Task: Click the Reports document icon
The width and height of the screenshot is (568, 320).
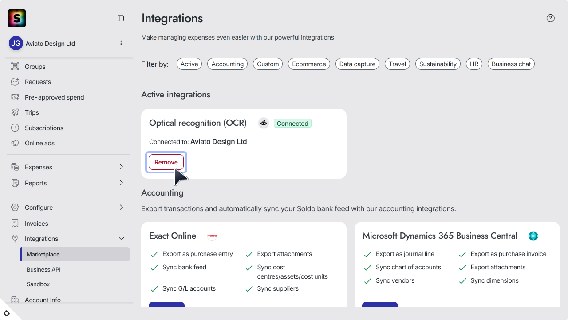Action: 15,183
